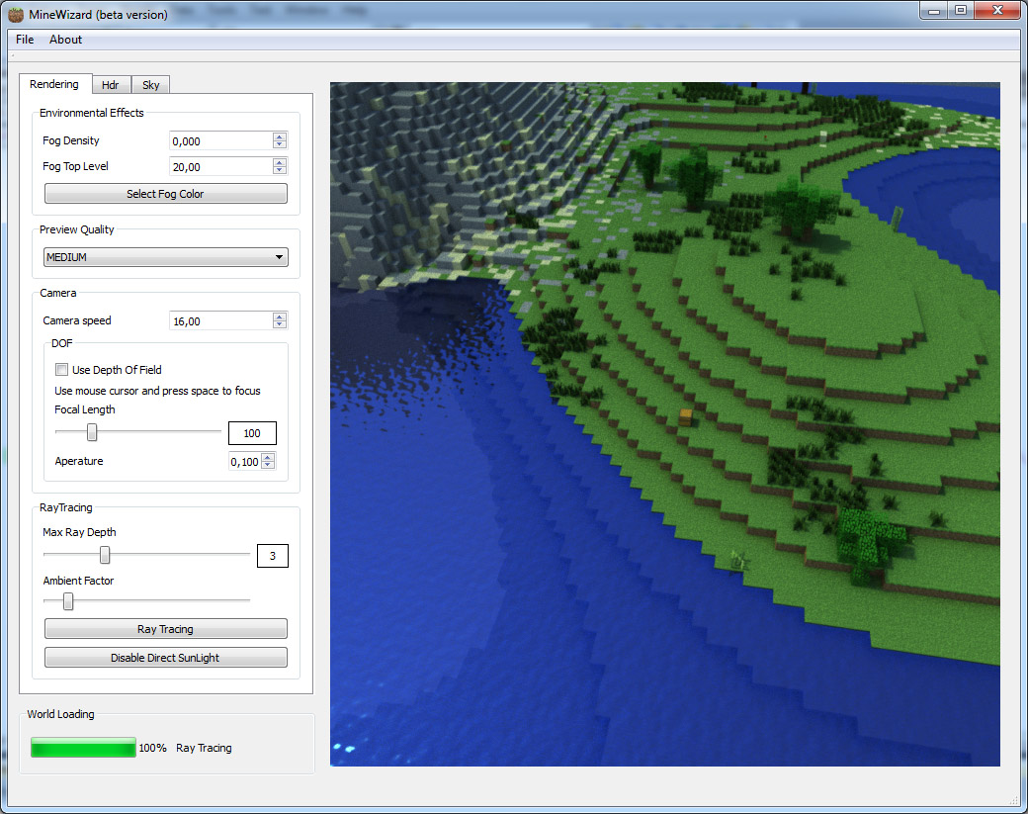Click the Ambient Factor slider handle
The image size is (1028, 814).
click(x=68, y=600)
